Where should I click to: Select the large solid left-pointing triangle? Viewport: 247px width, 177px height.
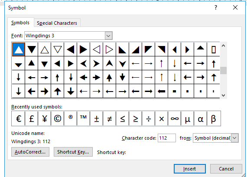70,49
